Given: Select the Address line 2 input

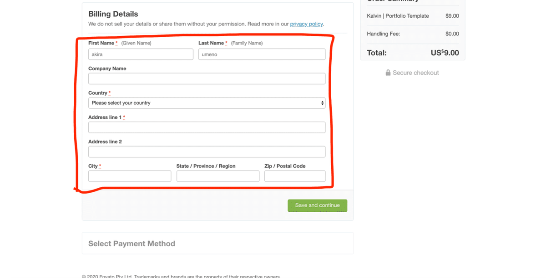Looking at the screenshot, I should [207, 151].
